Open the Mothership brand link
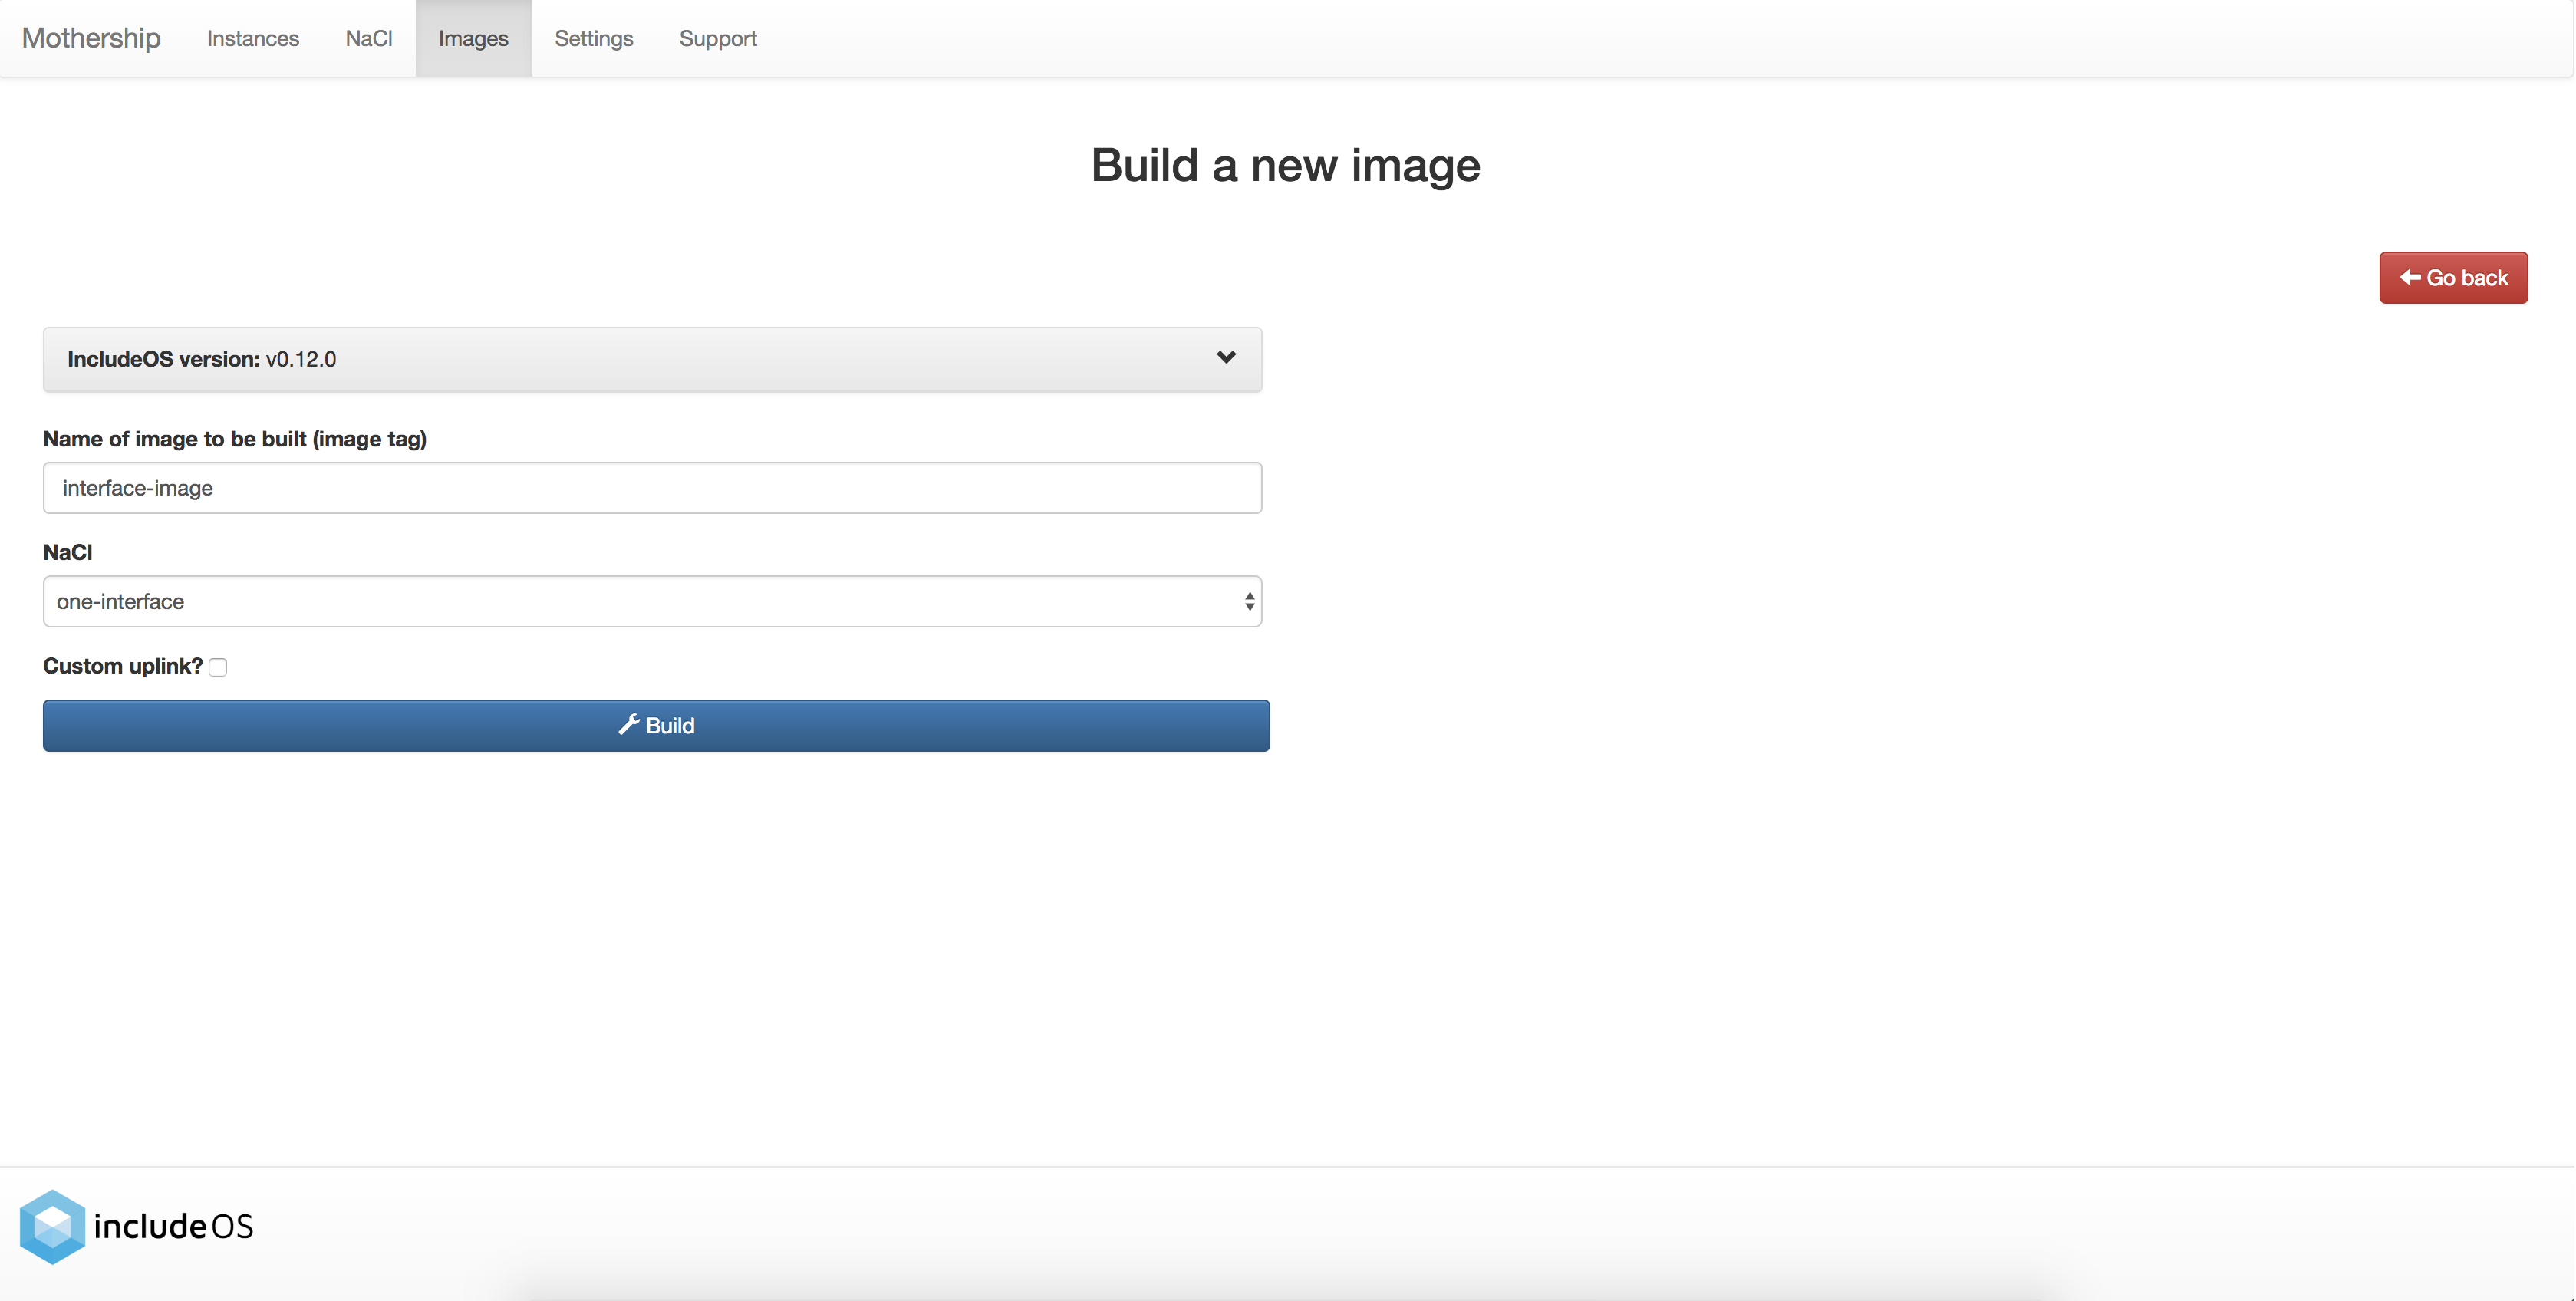 pyautogui.click(x=91, y=38)
